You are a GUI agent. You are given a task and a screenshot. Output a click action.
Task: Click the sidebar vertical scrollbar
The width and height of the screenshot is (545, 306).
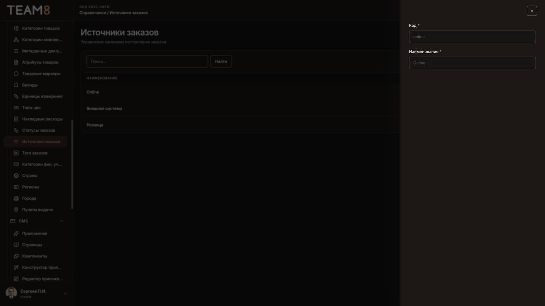(72, 164)
